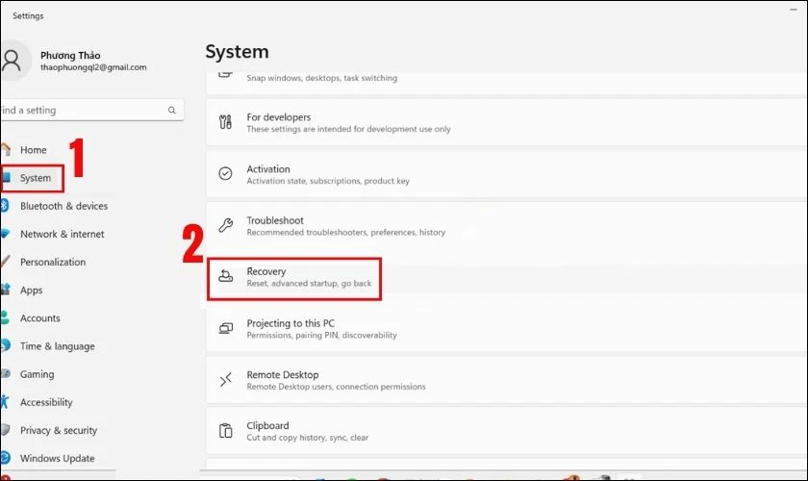Viewport: 808px width, 481px height.
Task: Open Privacy & security settings
Action: coord(59,431)
